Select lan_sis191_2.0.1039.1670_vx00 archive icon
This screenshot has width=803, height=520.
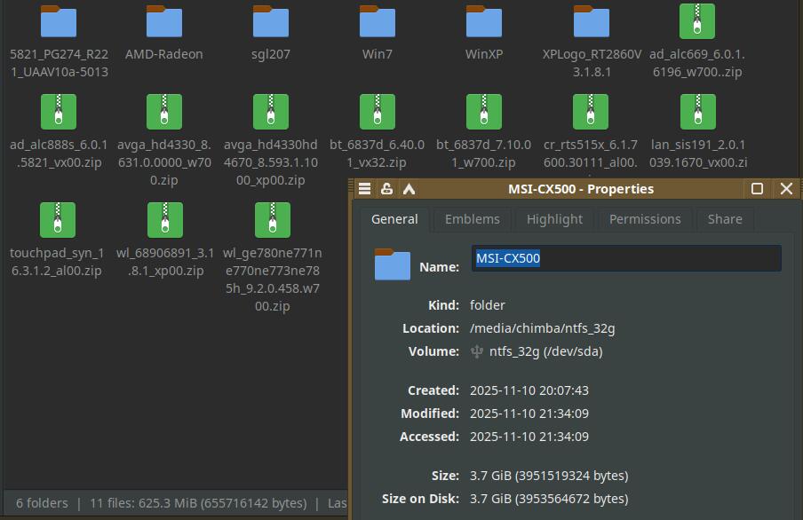(697, 112)
